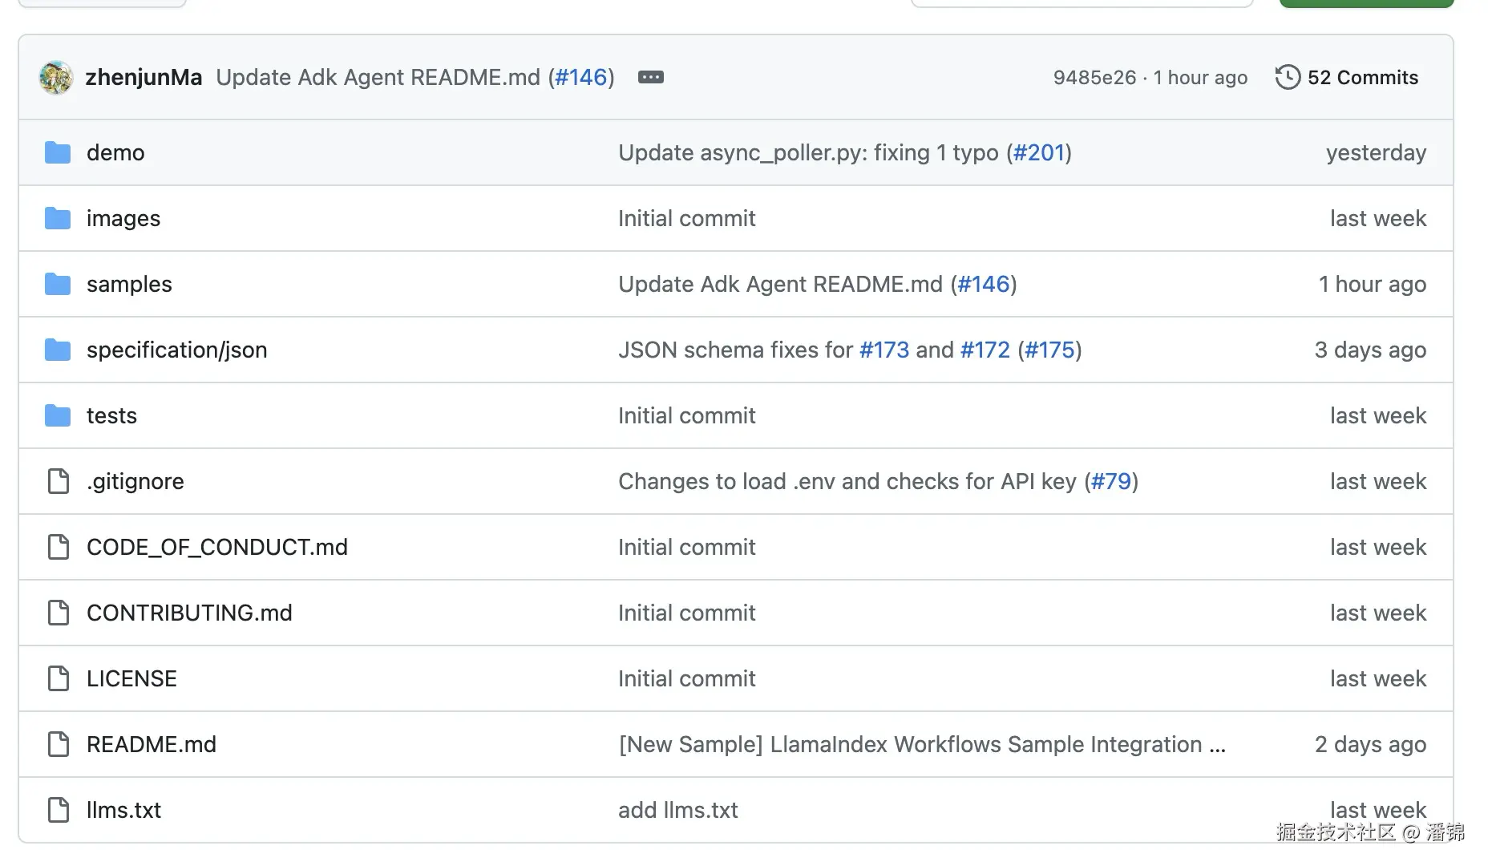Open 'Initial commit' message in CONTRIBUTING.md row
Viewport: 1488px width, 866px height.
pos(686,613)
